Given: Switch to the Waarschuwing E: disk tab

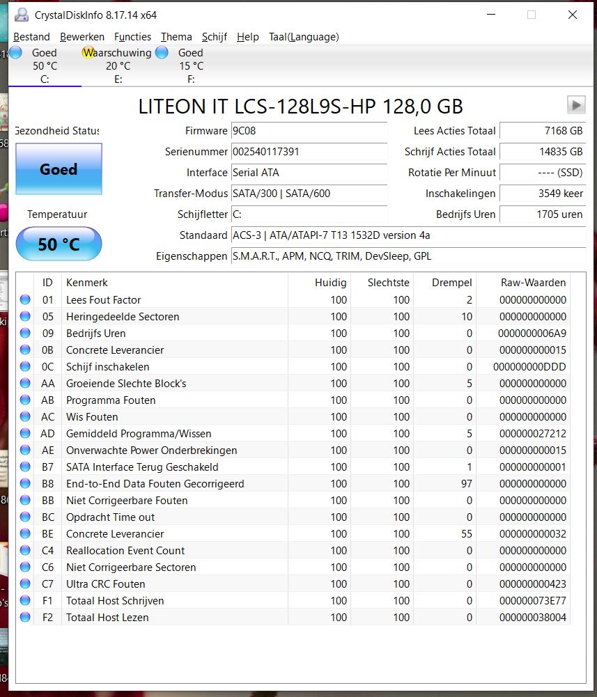Looking at the screenshot, I should click(118, 65).
